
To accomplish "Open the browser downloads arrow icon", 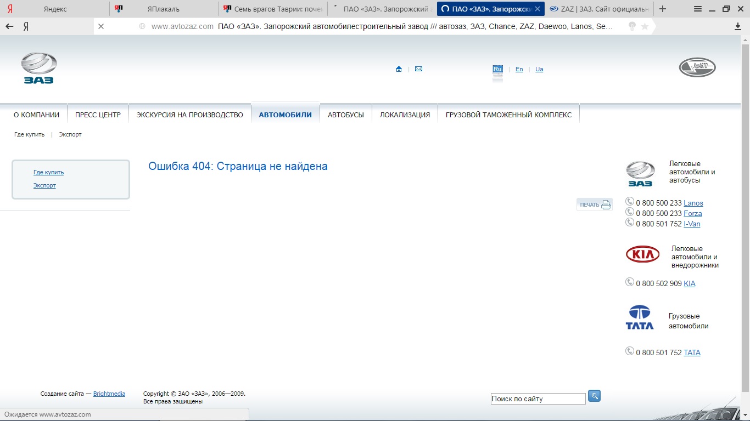I will pyautogui.click(x=738, y=26).
